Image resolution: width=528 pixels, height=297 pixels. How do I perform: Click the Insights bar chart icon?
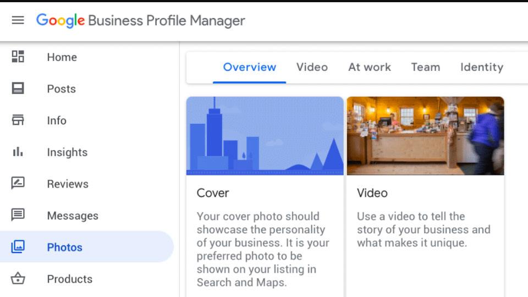coord(18,152)
